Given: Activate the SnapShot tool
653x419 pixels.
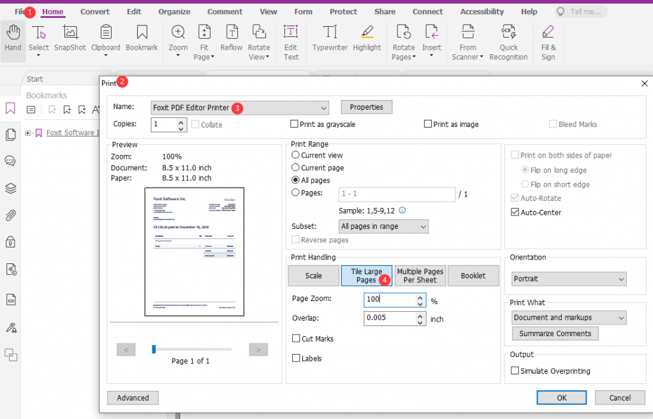Looking at the screenshot, I should (70, 38).
